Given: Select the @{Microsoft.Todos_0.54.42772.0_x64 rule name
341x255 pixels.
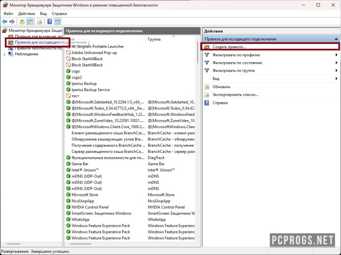Looking at the screenshot, I should click(x=108, y=108).
